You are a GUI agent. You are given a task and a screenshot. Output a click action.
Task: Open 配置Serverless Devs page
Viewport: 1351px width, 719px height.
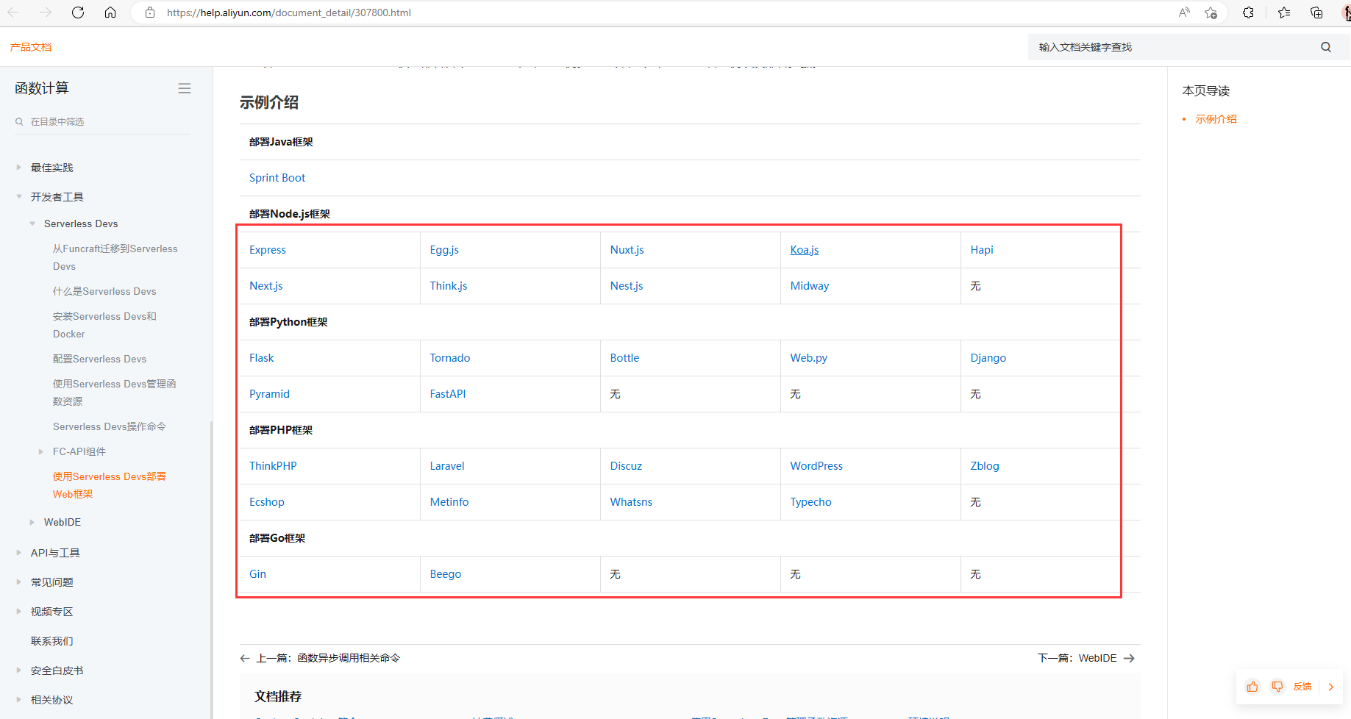point(99,359)
